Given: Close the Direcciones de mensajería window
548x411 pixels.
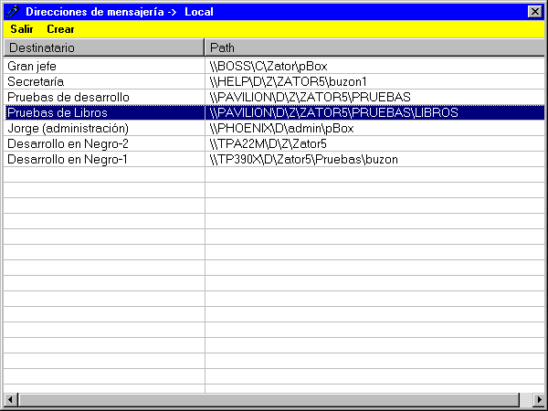Looking at the screenshot, I should tap(534, 11).
